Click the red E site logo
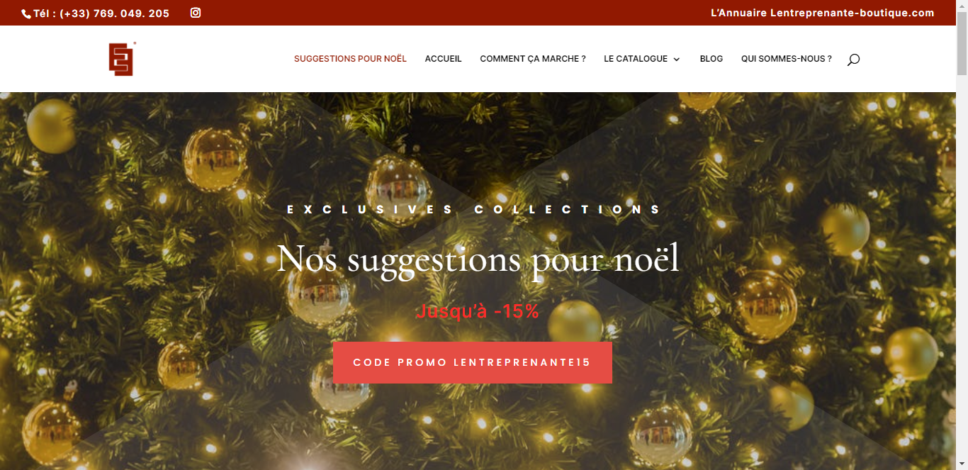This screenshot has width=968, height=470. tap(122, 59)
